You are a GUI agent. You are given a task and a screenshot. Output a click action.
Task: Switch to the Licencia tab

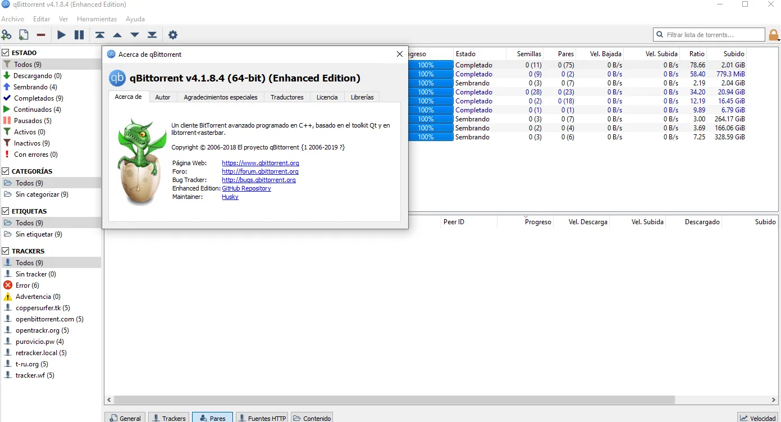pos(327,97)
